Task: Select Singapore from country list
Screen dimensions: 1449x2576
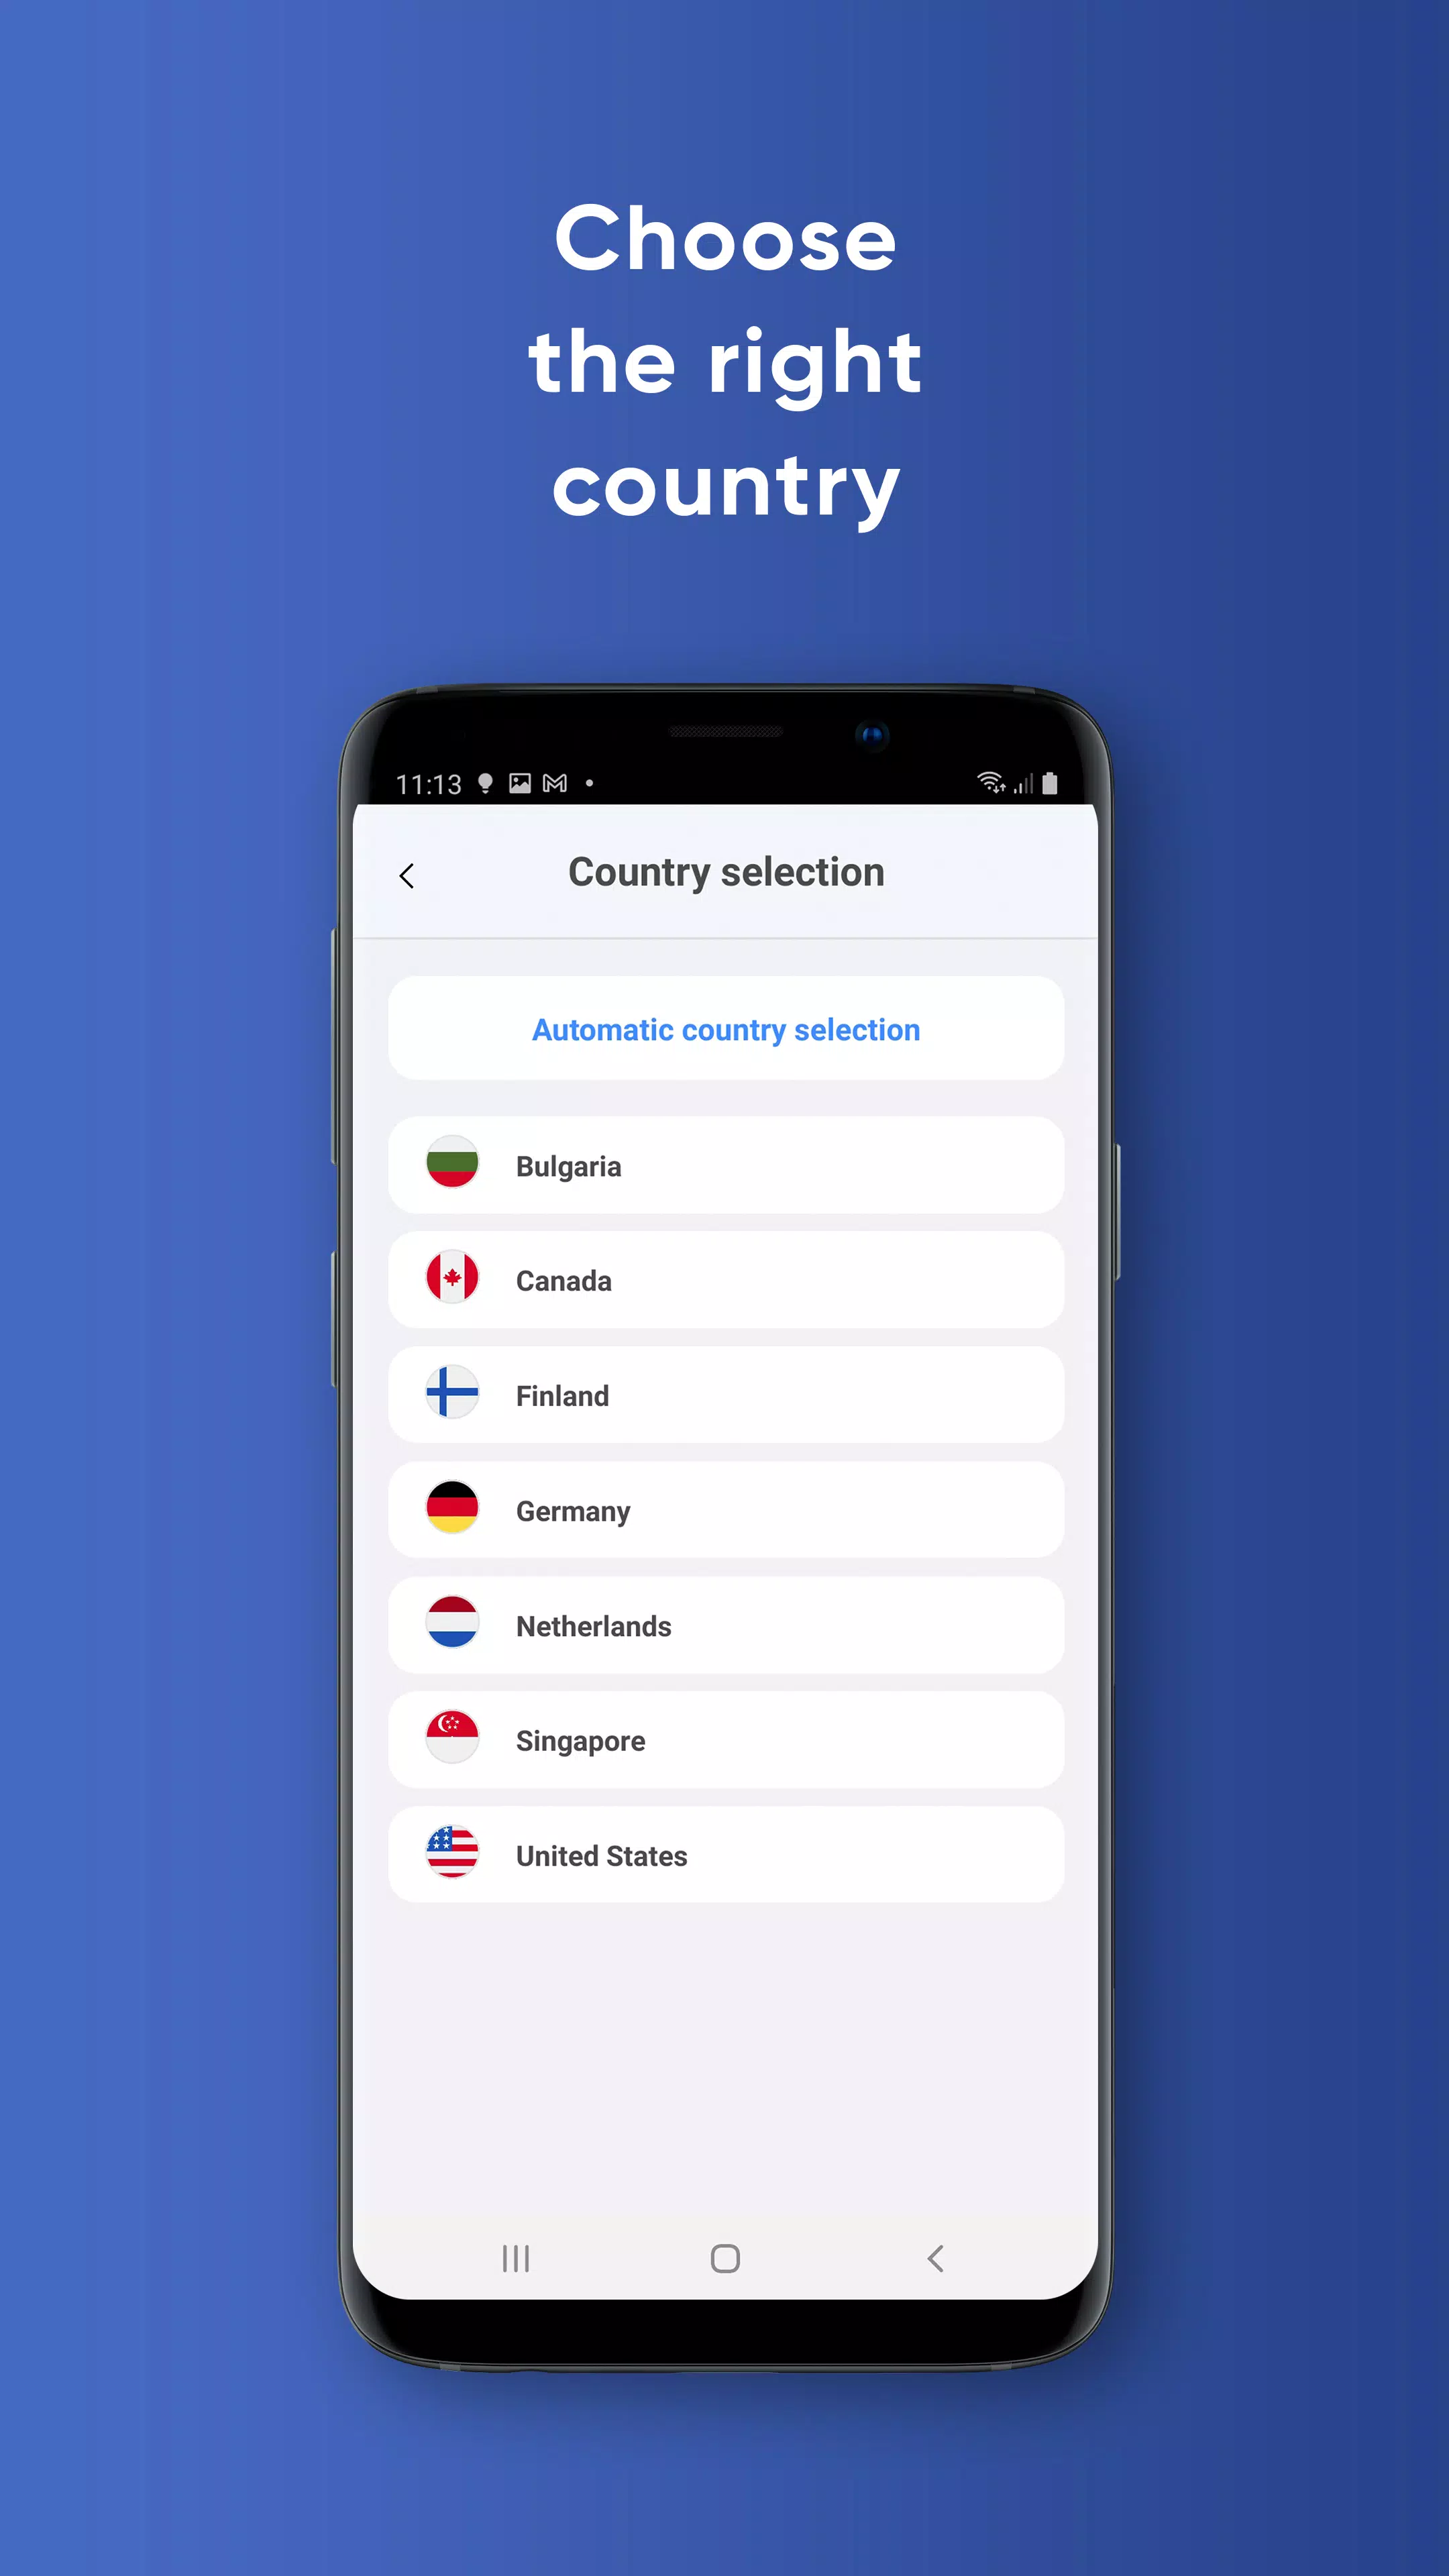Action: (x=725, y=1741)
